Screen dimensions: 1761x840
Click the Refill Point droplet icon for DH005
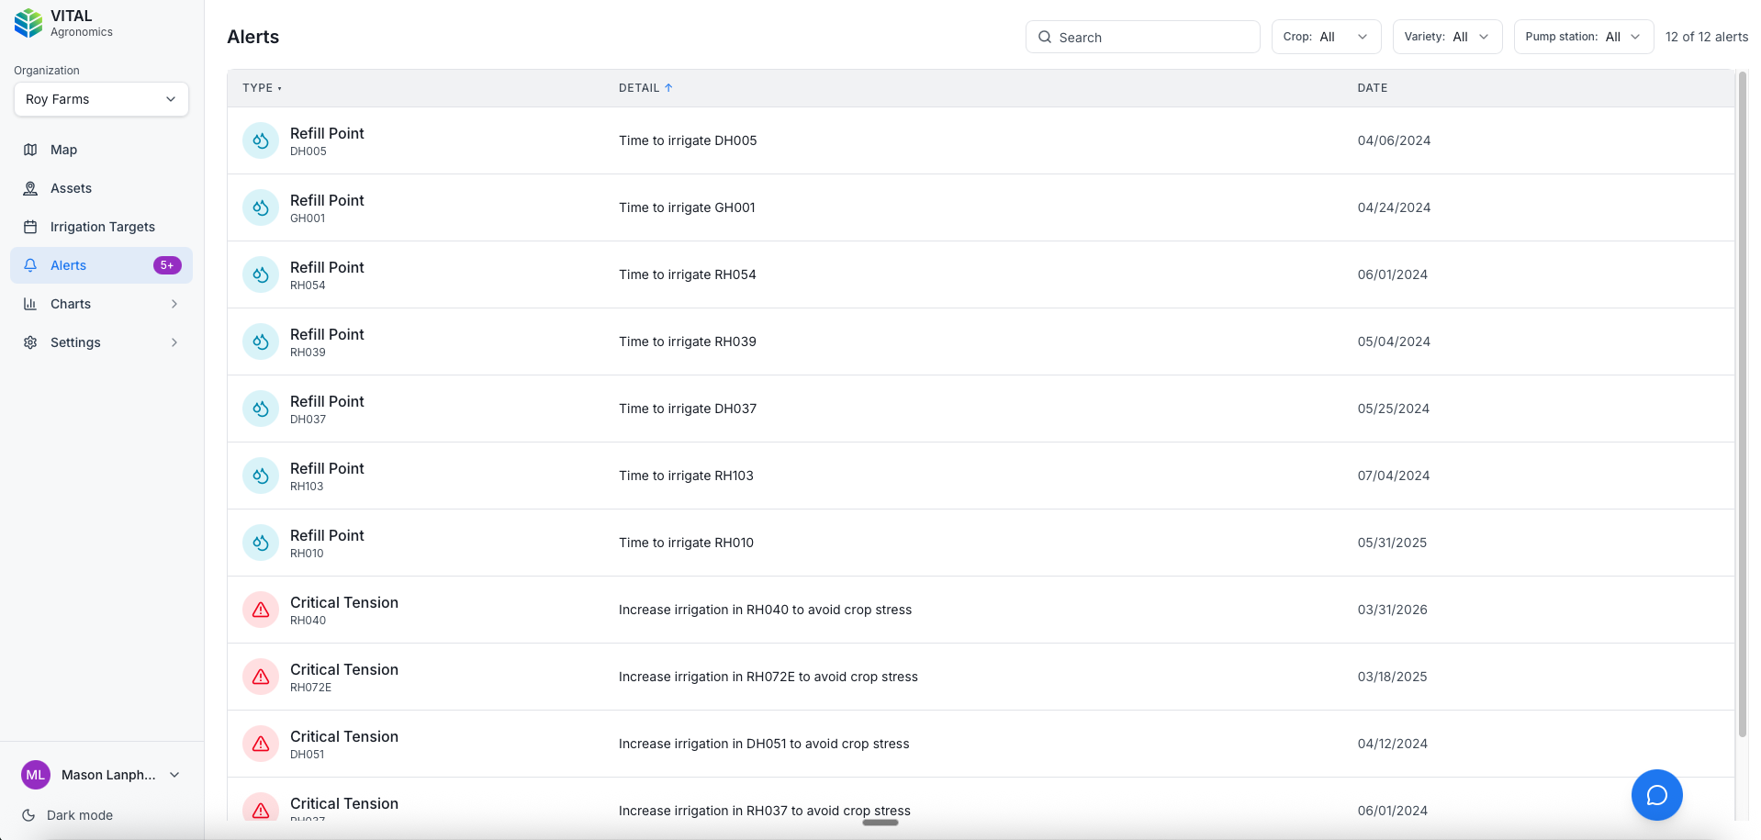pyautogui.click(x=261, y=140)
